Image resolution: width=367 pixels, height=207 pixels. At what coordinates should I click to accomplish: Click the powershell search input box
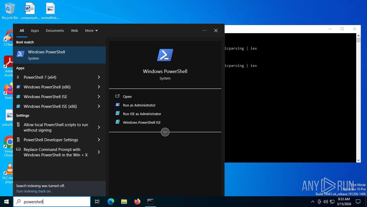click(x=52, y=202)
